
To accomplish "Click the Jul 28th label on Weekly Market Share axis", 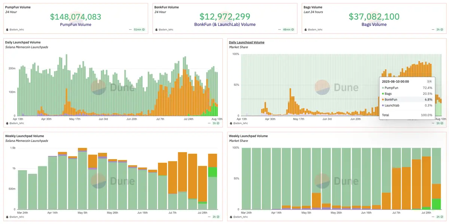I will 427,212.
